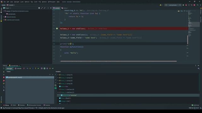202x113 pixels.
Task: Click copy value icon beside Variables
Action: tap(56, 85)
